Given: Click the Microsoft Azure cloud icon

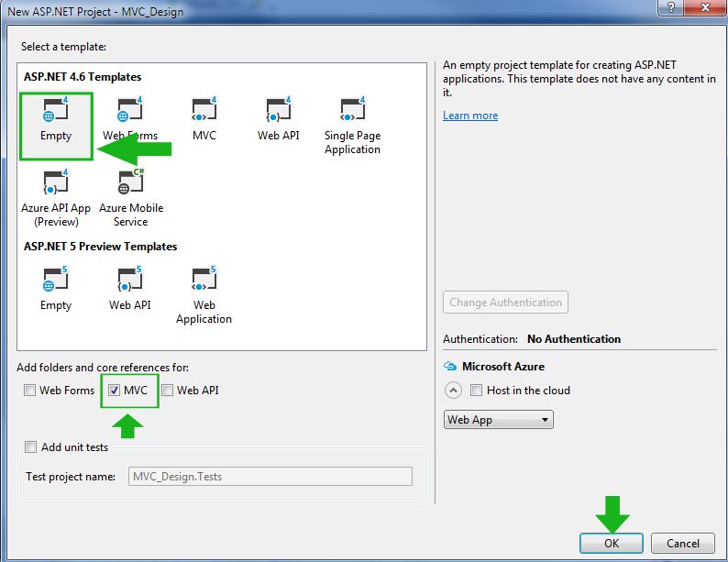Looking at the screenshot, I should tap(450, 366).
